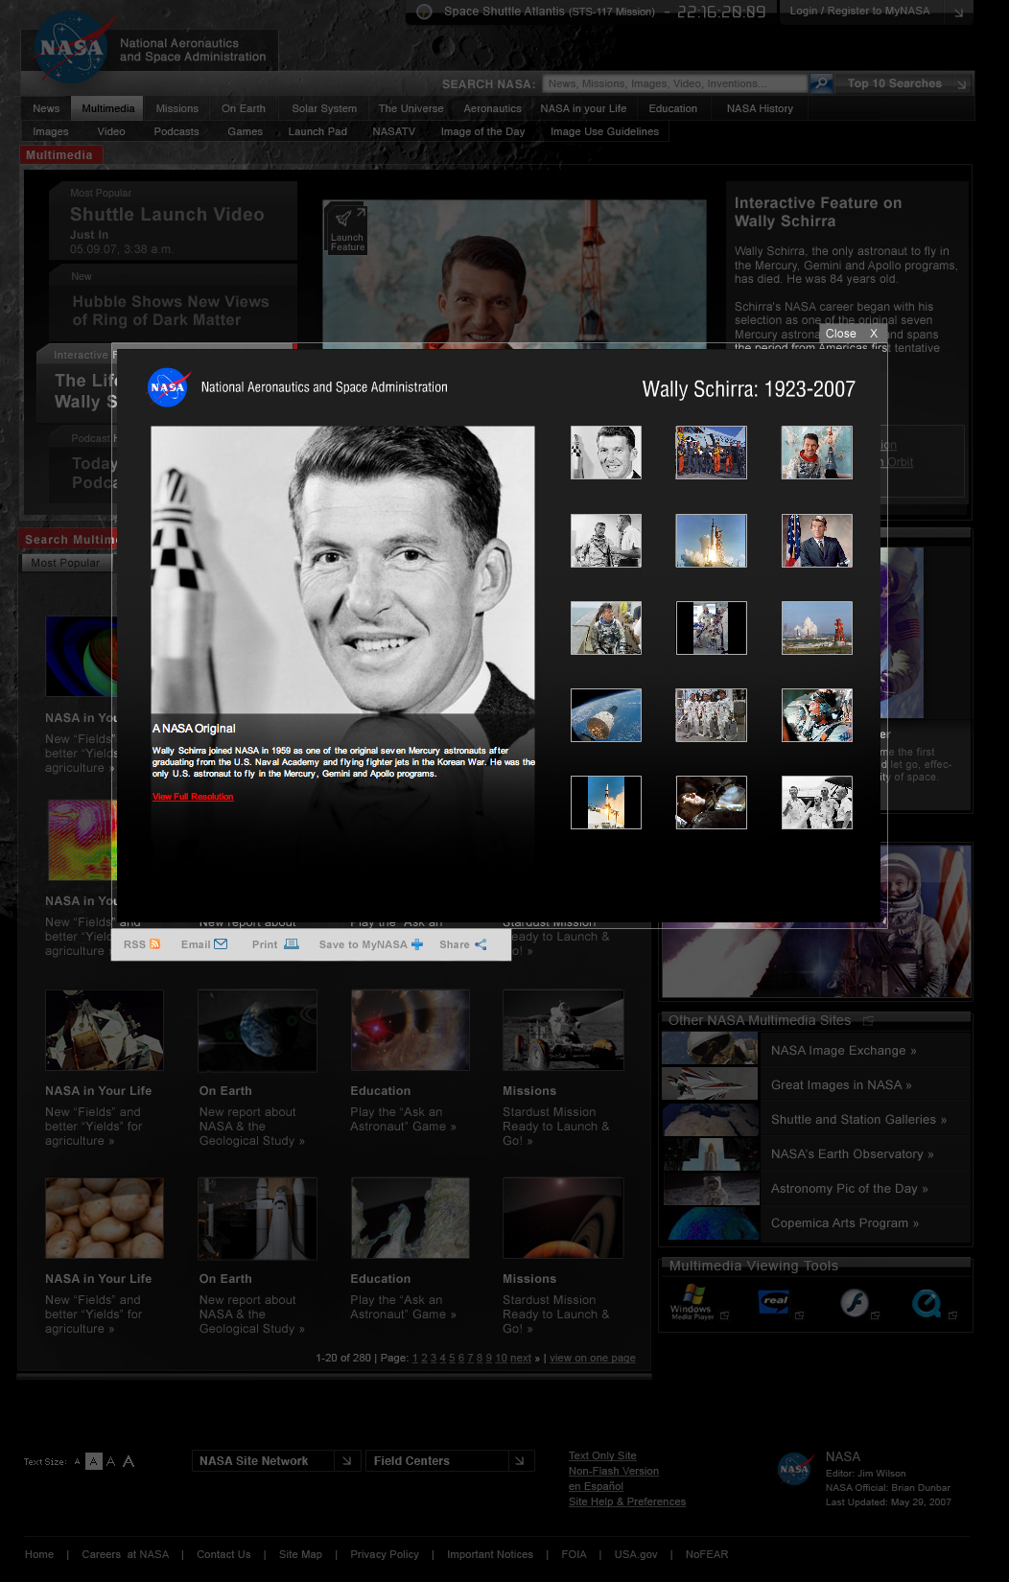Open the Privacy Policy footer link
The image size is (1009, 1582).
[385, 1554]
